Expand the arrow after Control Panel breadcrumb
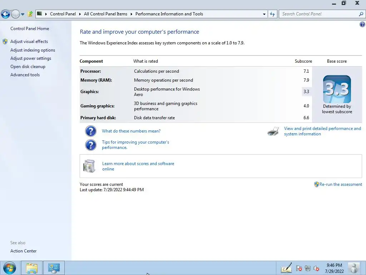 [x=80, y=14]
